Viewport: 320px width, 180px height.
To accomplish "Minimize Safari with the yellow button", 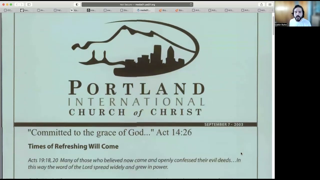I will (7, 4).
